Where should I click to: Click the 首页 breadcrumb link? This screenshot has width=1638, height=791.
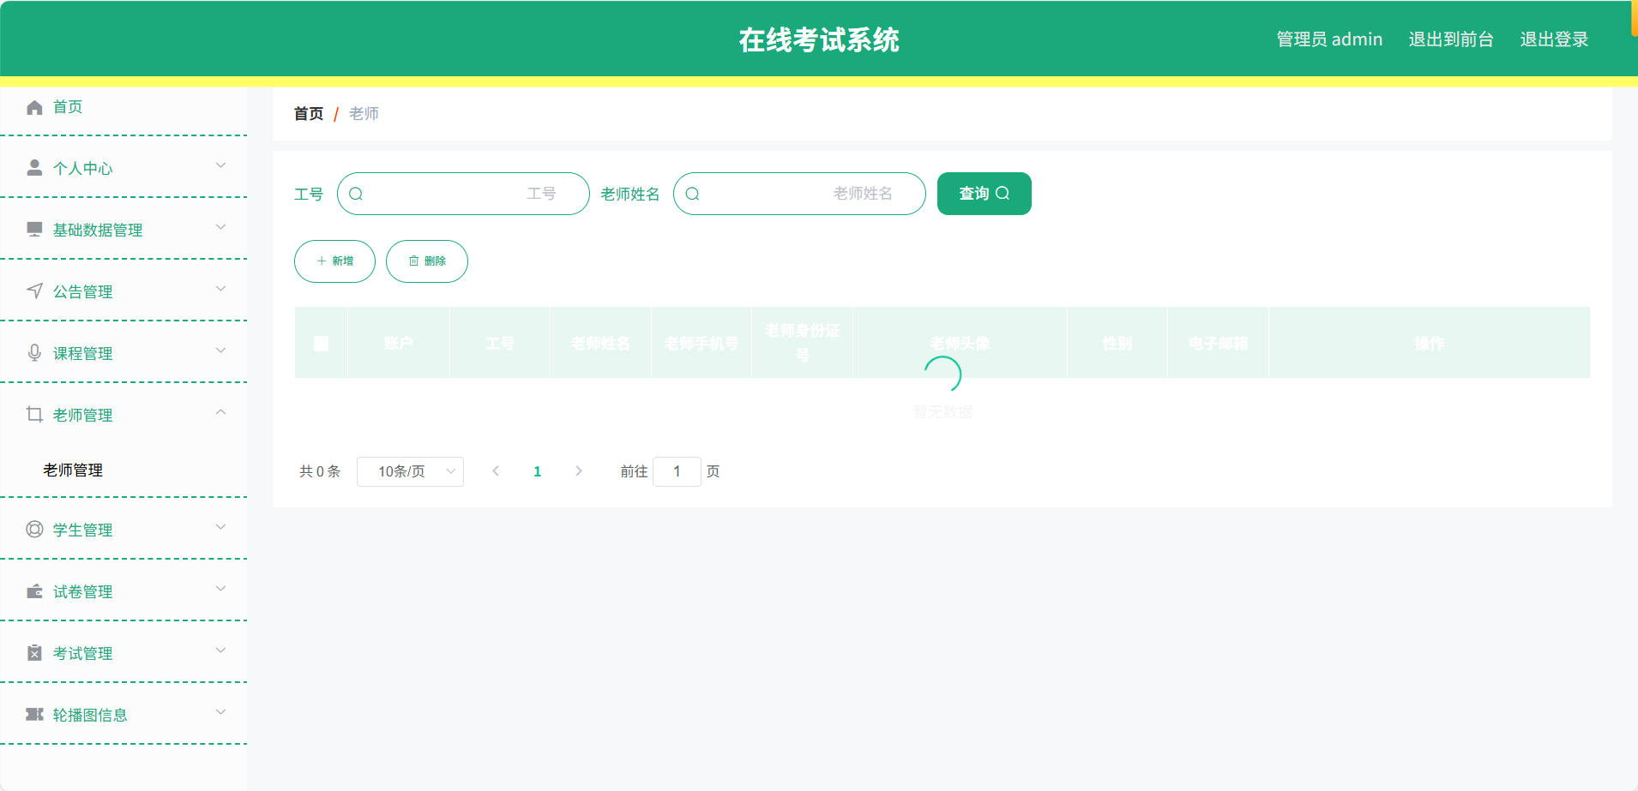pyautogui.click(x=309, y=114)
